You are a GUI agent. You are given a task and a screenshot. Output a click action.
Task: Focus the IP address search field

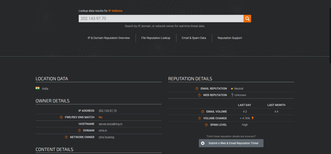coord(161,18)
